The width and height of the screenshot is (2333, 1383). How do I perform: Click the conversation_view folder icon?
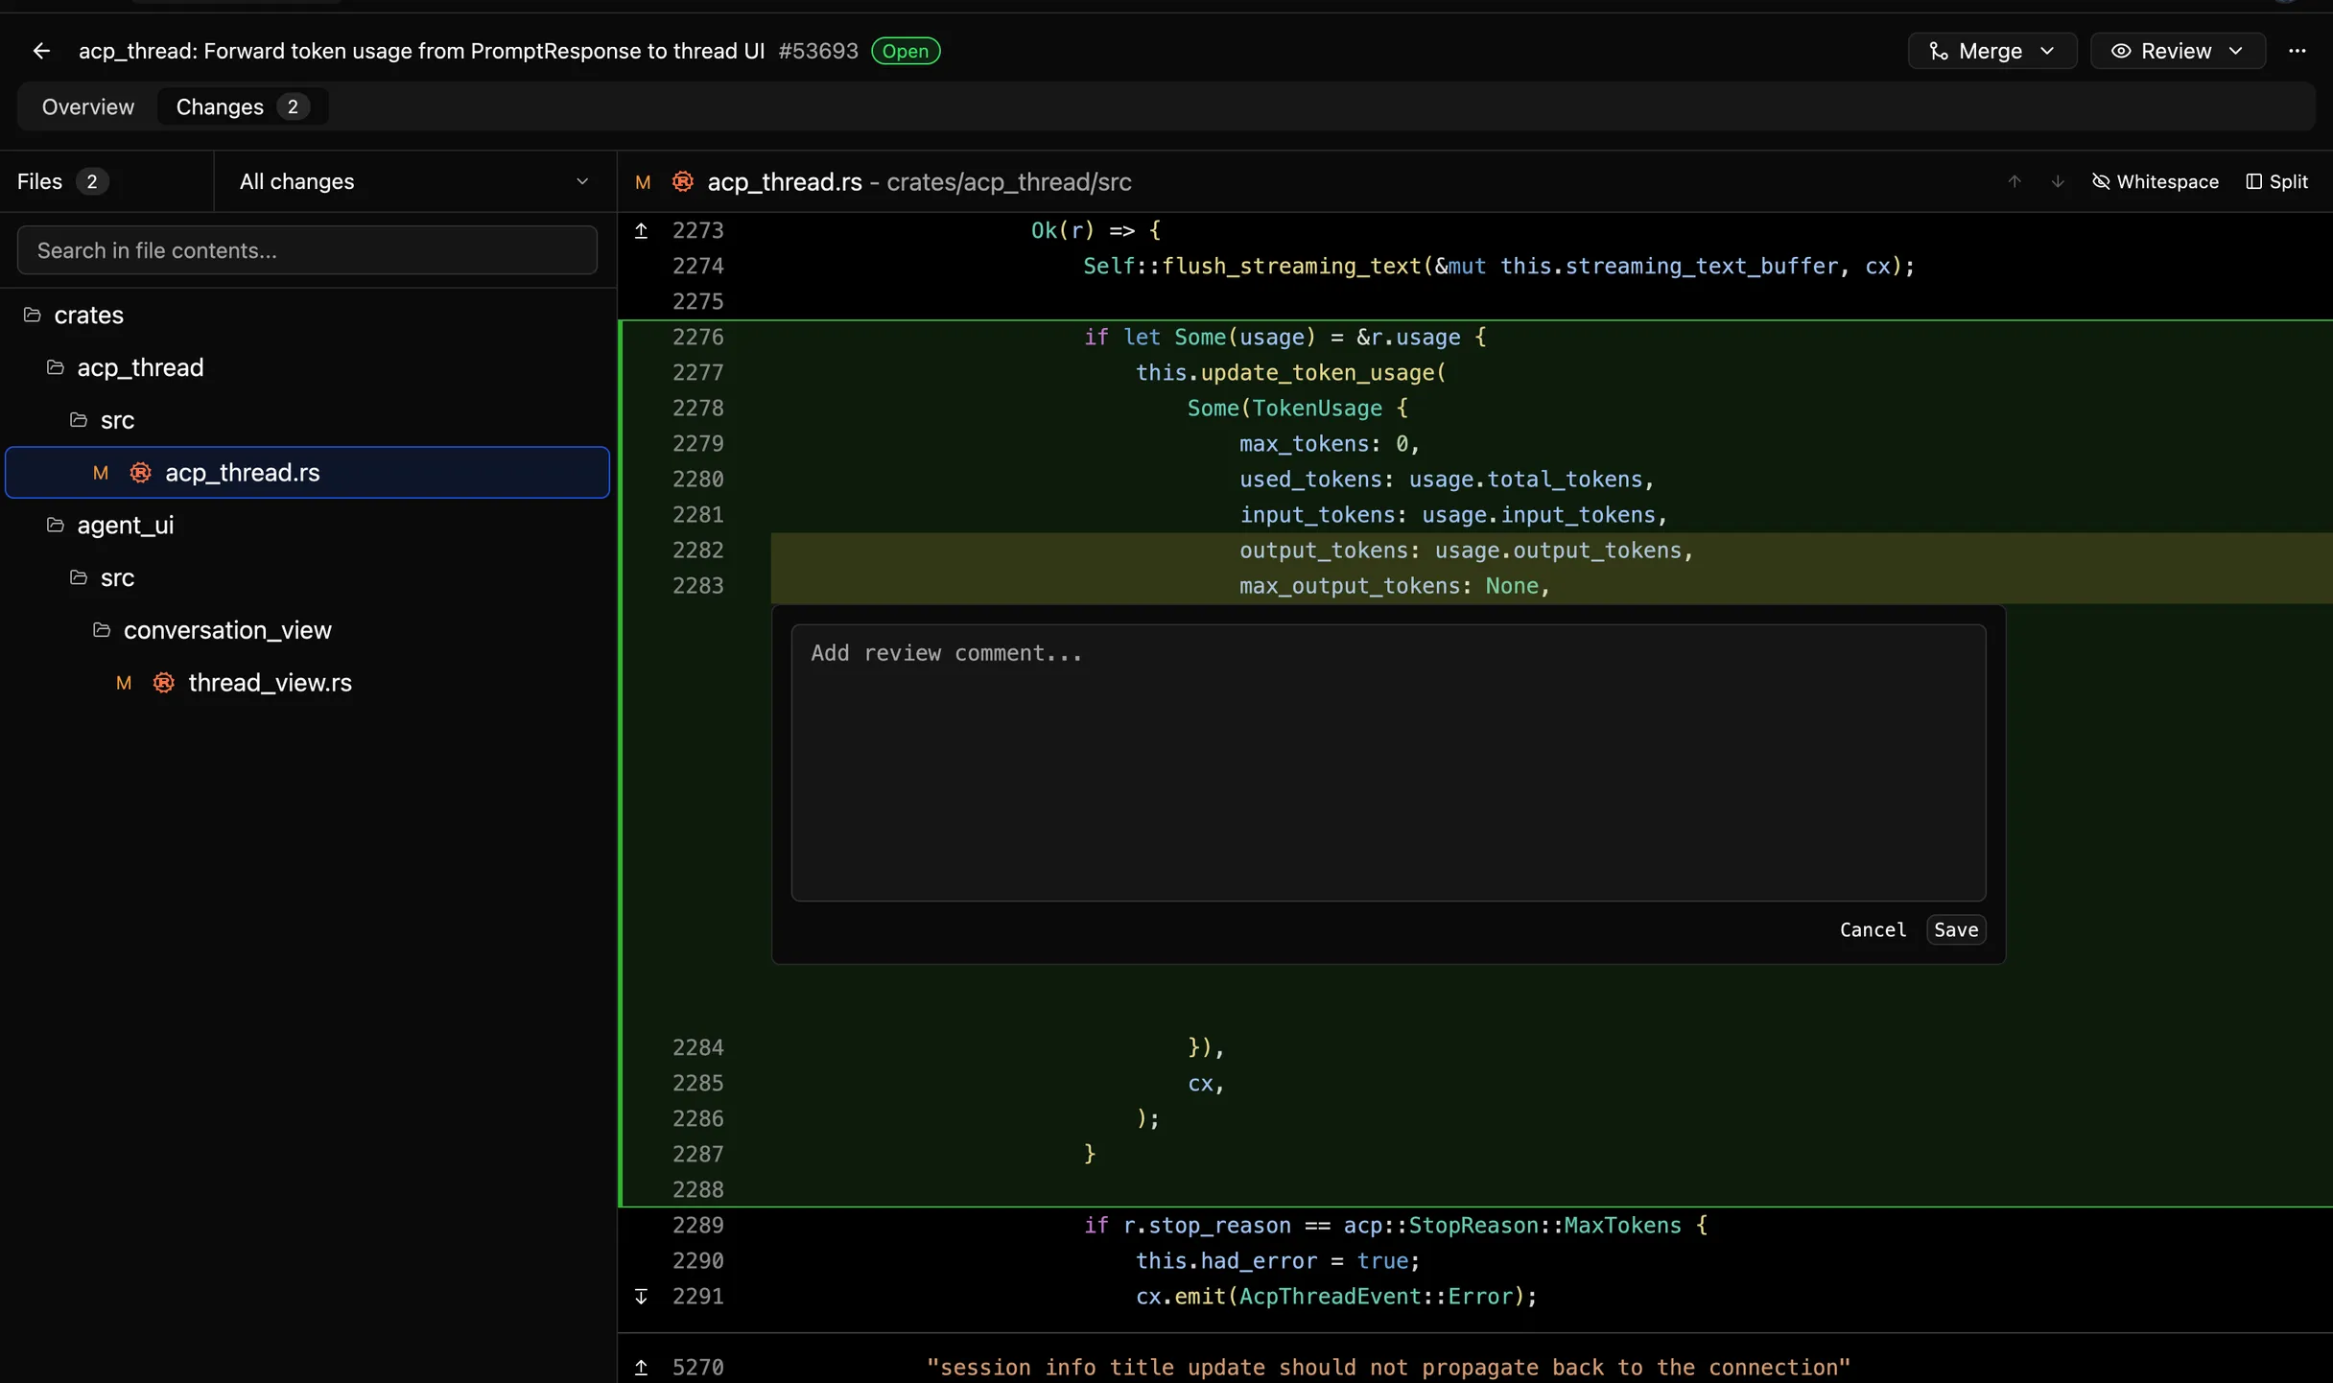102,630
